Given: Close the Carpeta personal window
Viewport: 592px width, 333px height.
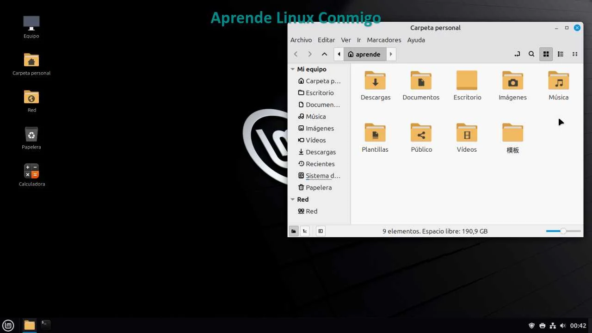Looking at the screenshot, I should click(577, 28).
